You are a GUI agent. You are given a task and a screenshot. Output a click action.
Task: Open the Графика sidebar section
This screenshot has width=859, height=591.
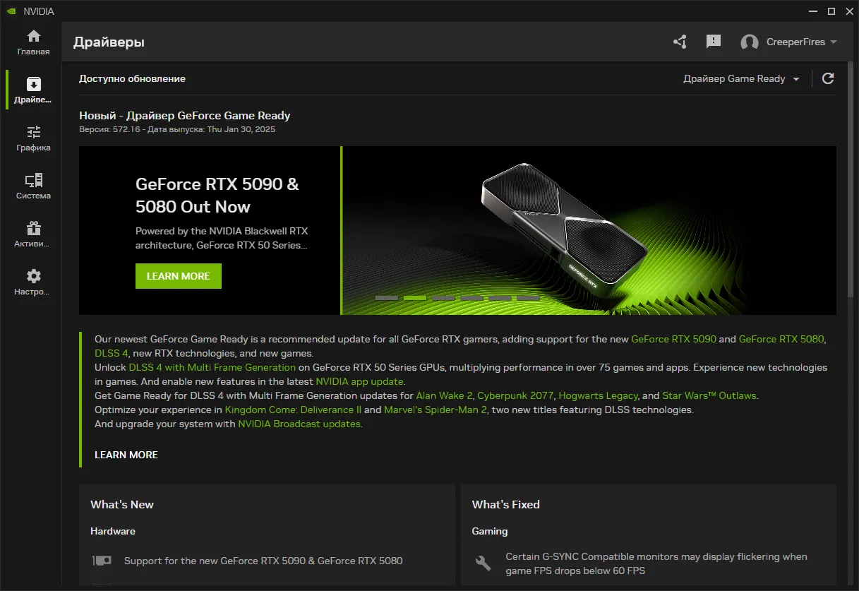(x=34, y=138)
